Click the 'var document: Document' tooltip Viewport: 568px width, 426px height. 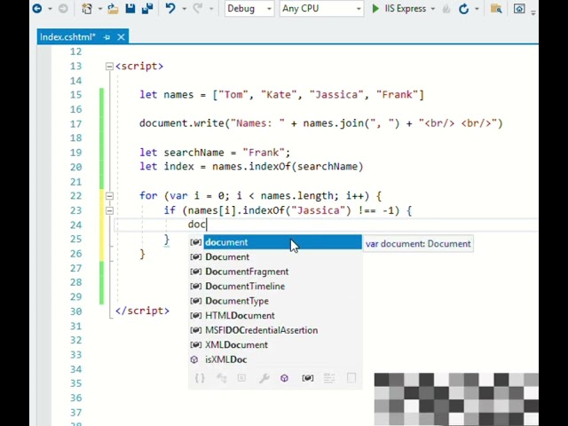click(x=418, y=244)
